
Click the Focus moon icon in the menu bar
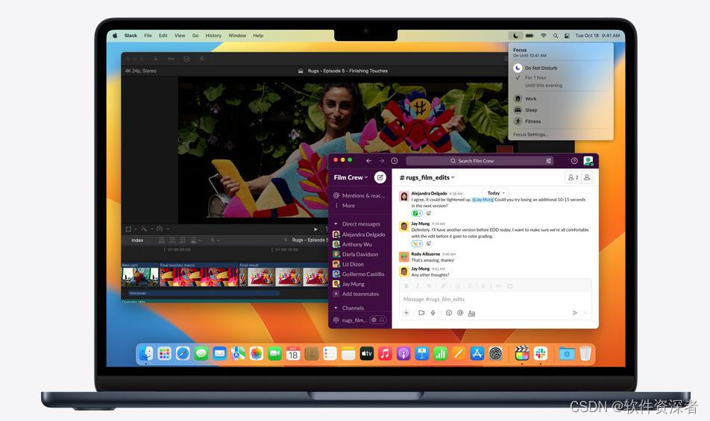515,35
